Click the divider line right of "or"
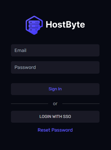111x150 pixels. [x=81, y=104]
